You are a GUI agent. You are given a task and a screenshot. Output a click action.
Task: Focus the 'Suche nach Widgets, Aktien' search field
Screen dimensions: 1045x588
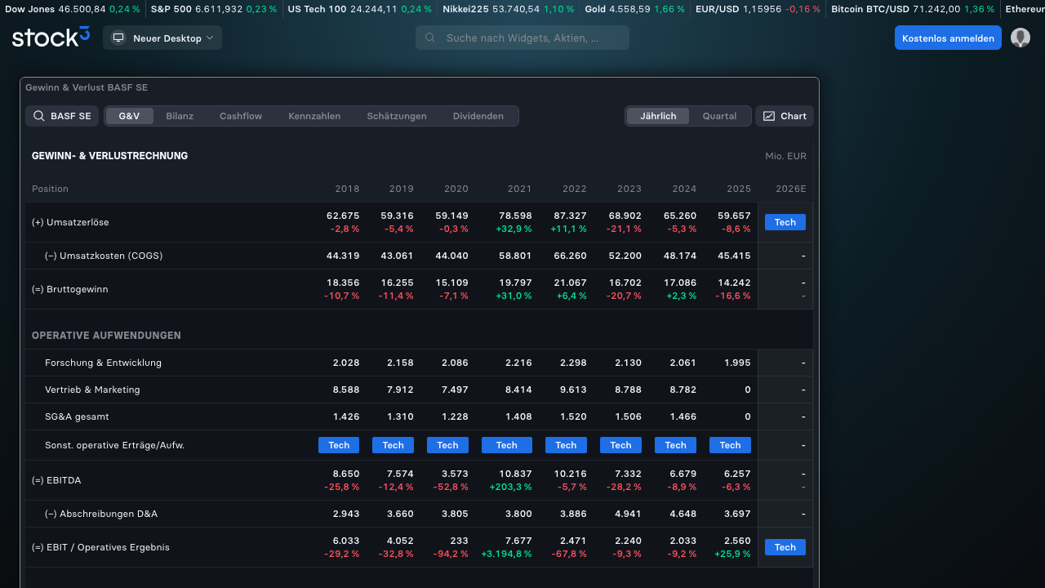point(522,38)
